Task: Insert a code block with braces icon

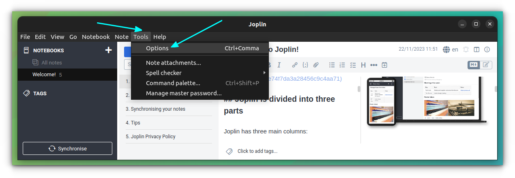Action: pos(305,65)
